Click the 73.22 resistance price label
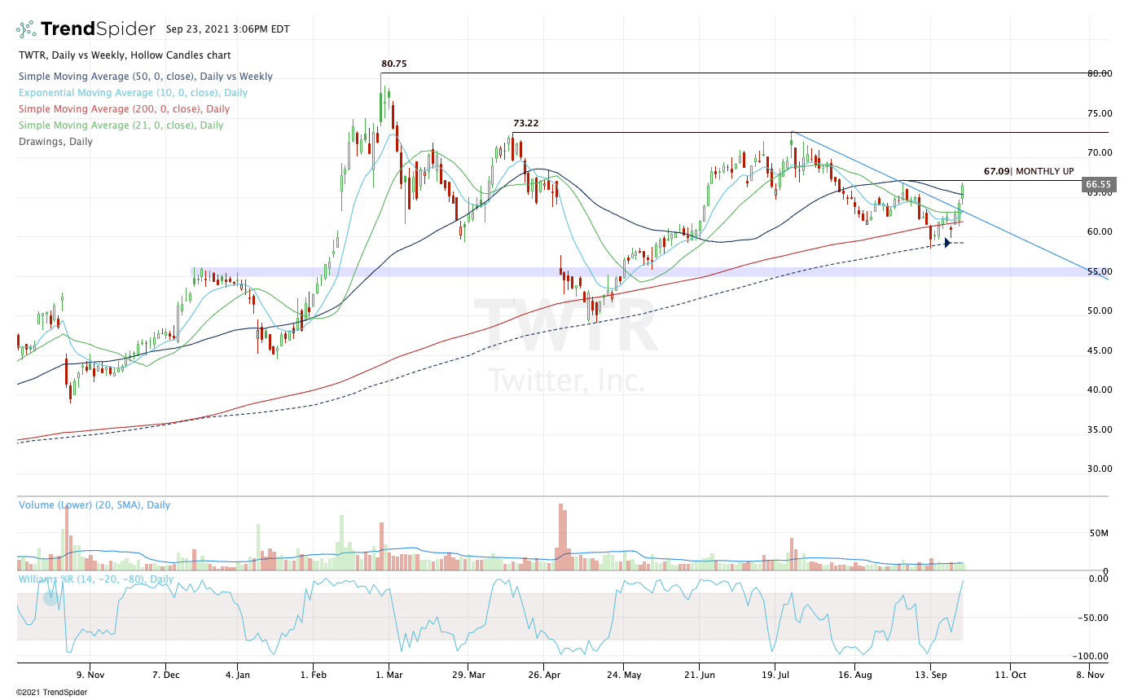Screen dimensions: 1133x700 pyautogui.click(x=526, y=124)
